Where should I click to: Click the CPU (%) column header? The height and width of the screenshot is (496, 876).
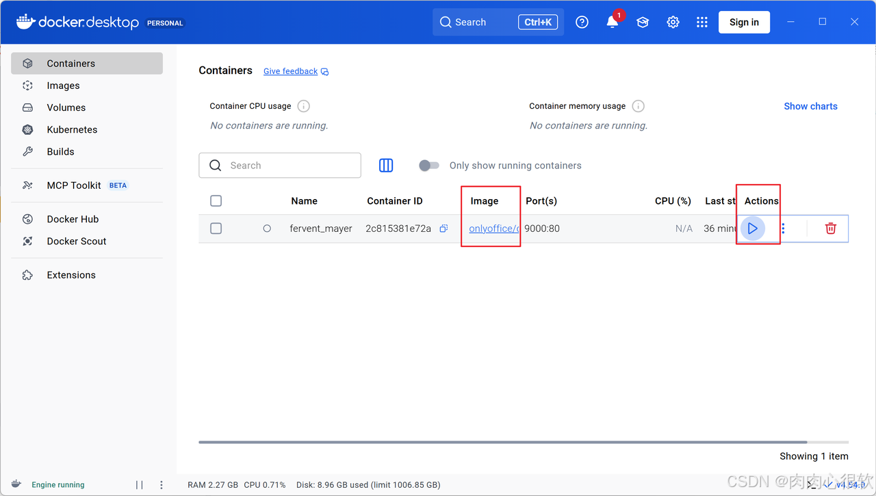(x=673, y=201)
